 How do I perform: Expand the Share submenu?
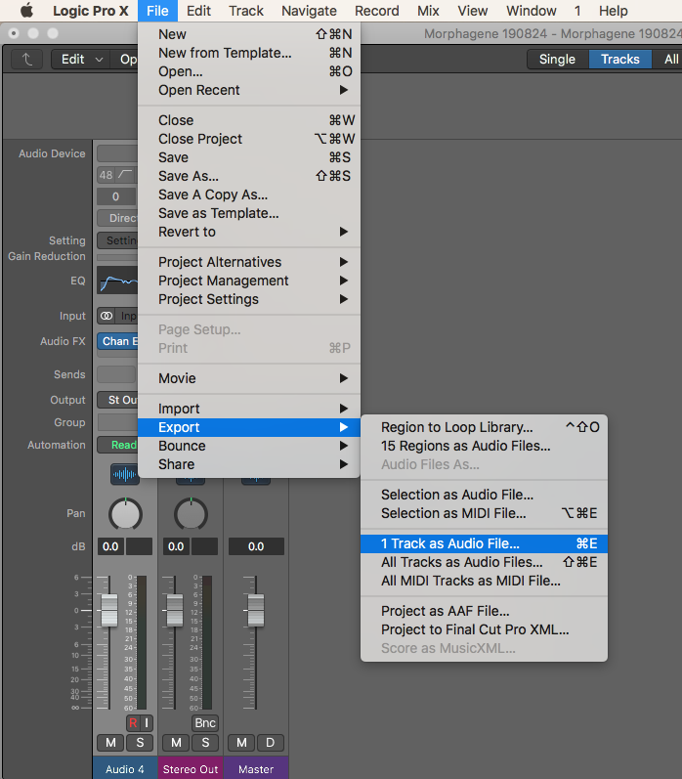pos(249,464)
